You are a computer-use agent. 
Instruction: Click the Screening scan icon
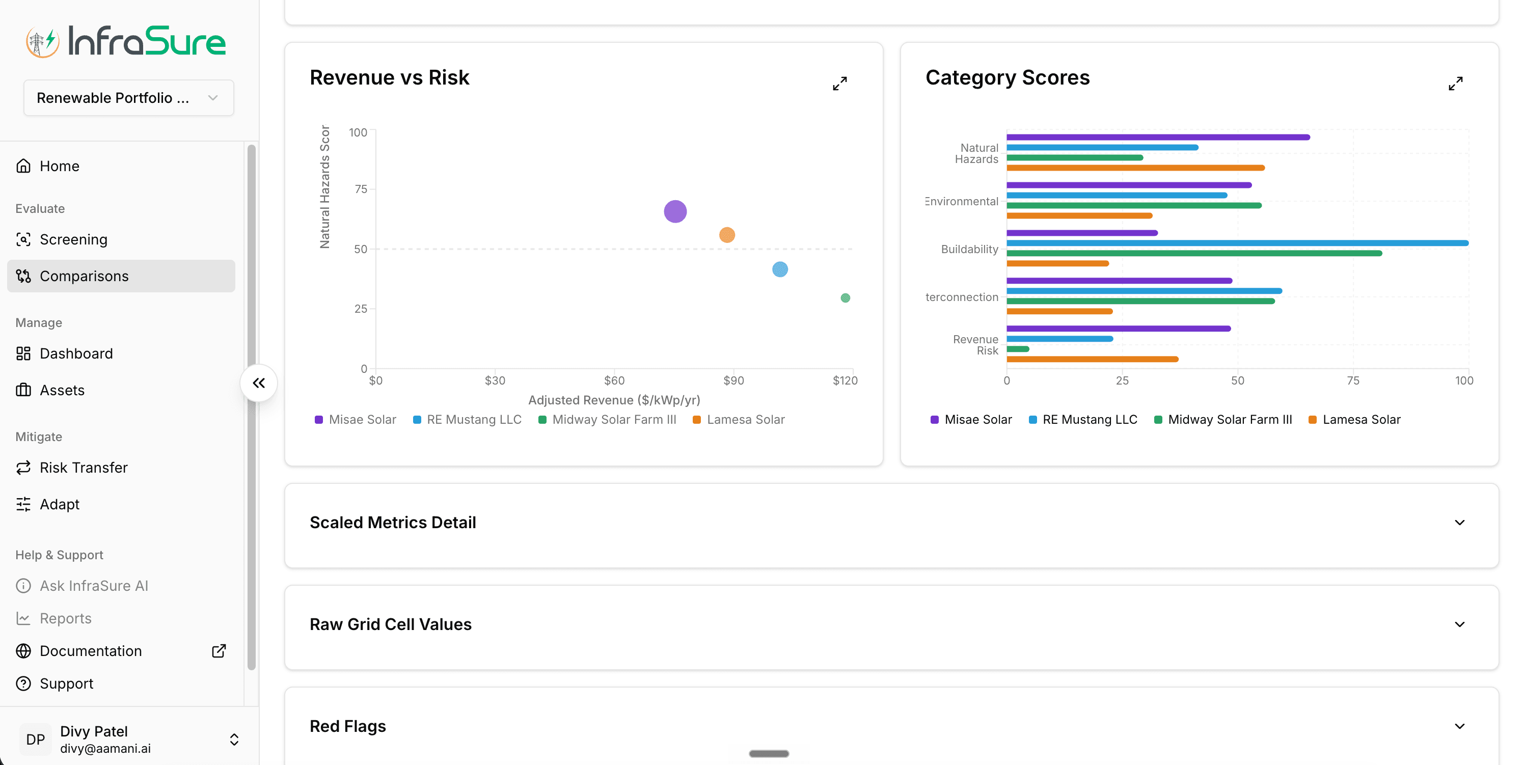coord(23,239)
